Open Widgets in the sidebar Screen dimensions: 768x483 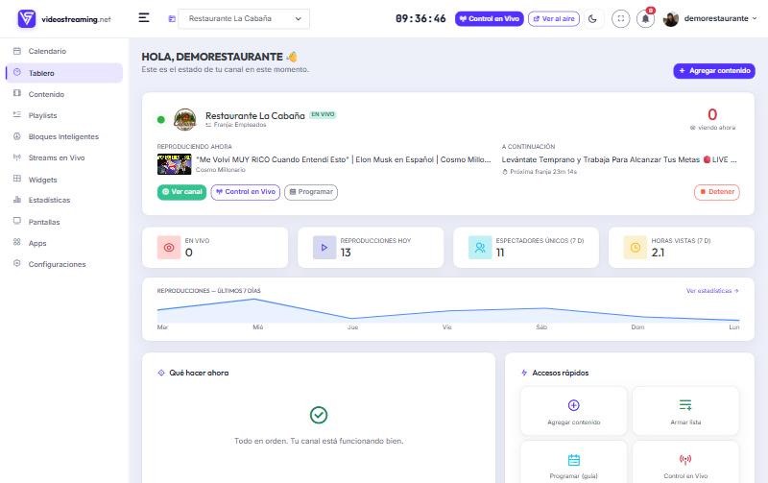tap(42, 180)
